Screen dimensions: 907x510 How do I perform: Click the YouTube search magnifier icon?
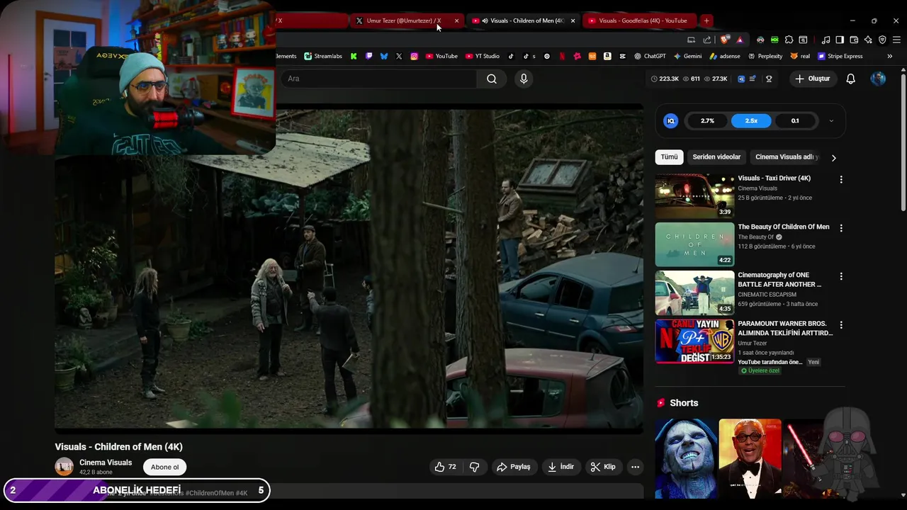[x=492, y=79]
